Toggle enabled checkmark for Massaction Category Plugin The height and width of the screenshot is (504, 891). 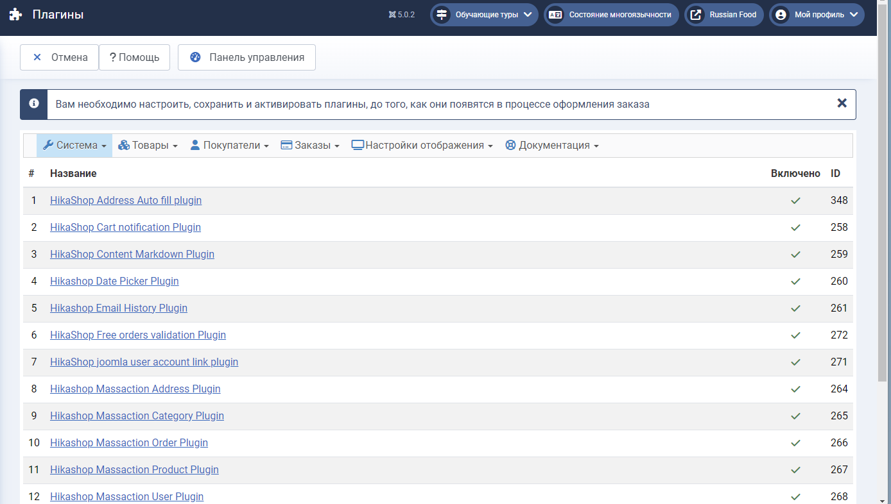[x=796, y=416]
